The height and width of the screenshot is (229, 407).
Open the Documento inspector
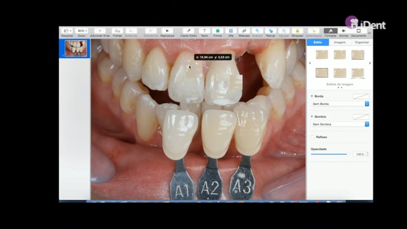359,31
